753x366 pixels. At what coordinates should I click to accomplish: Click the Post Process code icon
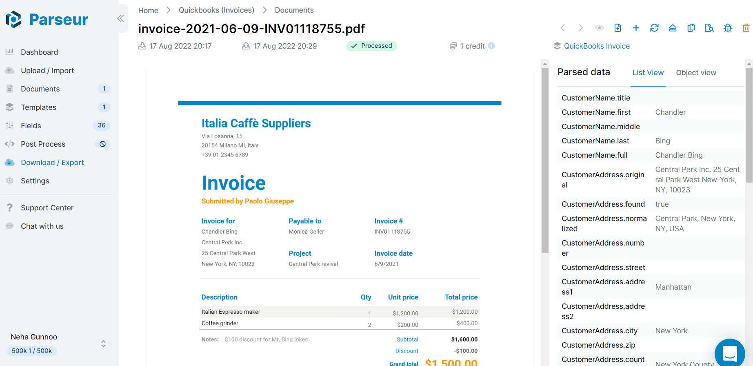pyautogui.click(x=10, y=144)
